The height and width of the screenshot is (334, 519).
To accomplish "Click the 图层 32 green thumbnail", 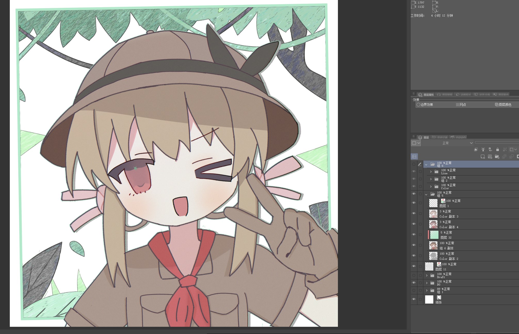I will [434, 235].
